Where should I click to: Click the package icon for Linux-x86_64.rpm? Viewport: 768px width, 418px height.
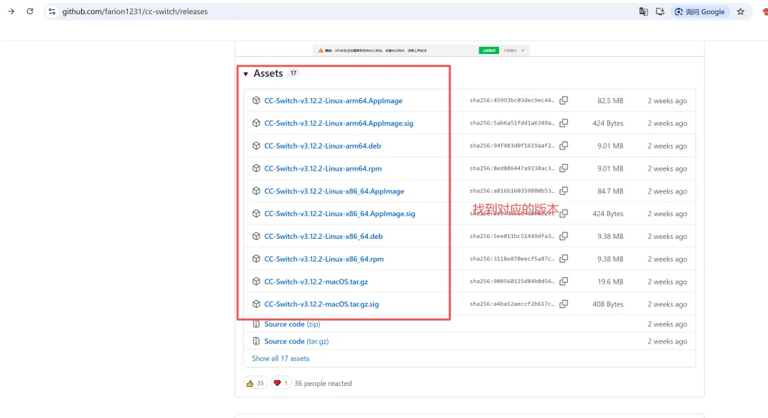point(256,259)
